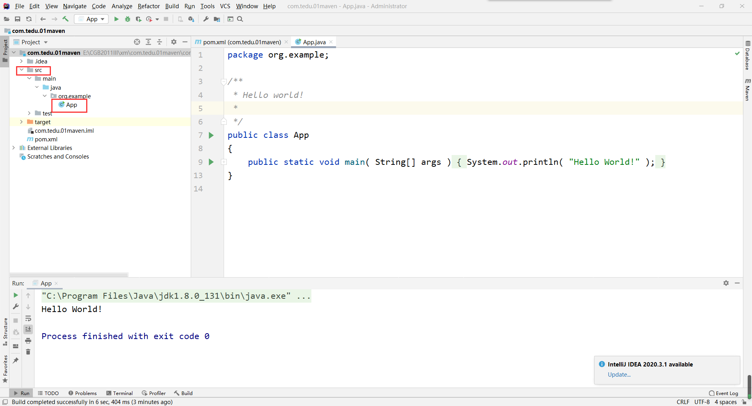Image resolution: width=752 pixels, height=406 pixels.
Task: Build project with the green hammer
Action: click(x=65, y=19)
